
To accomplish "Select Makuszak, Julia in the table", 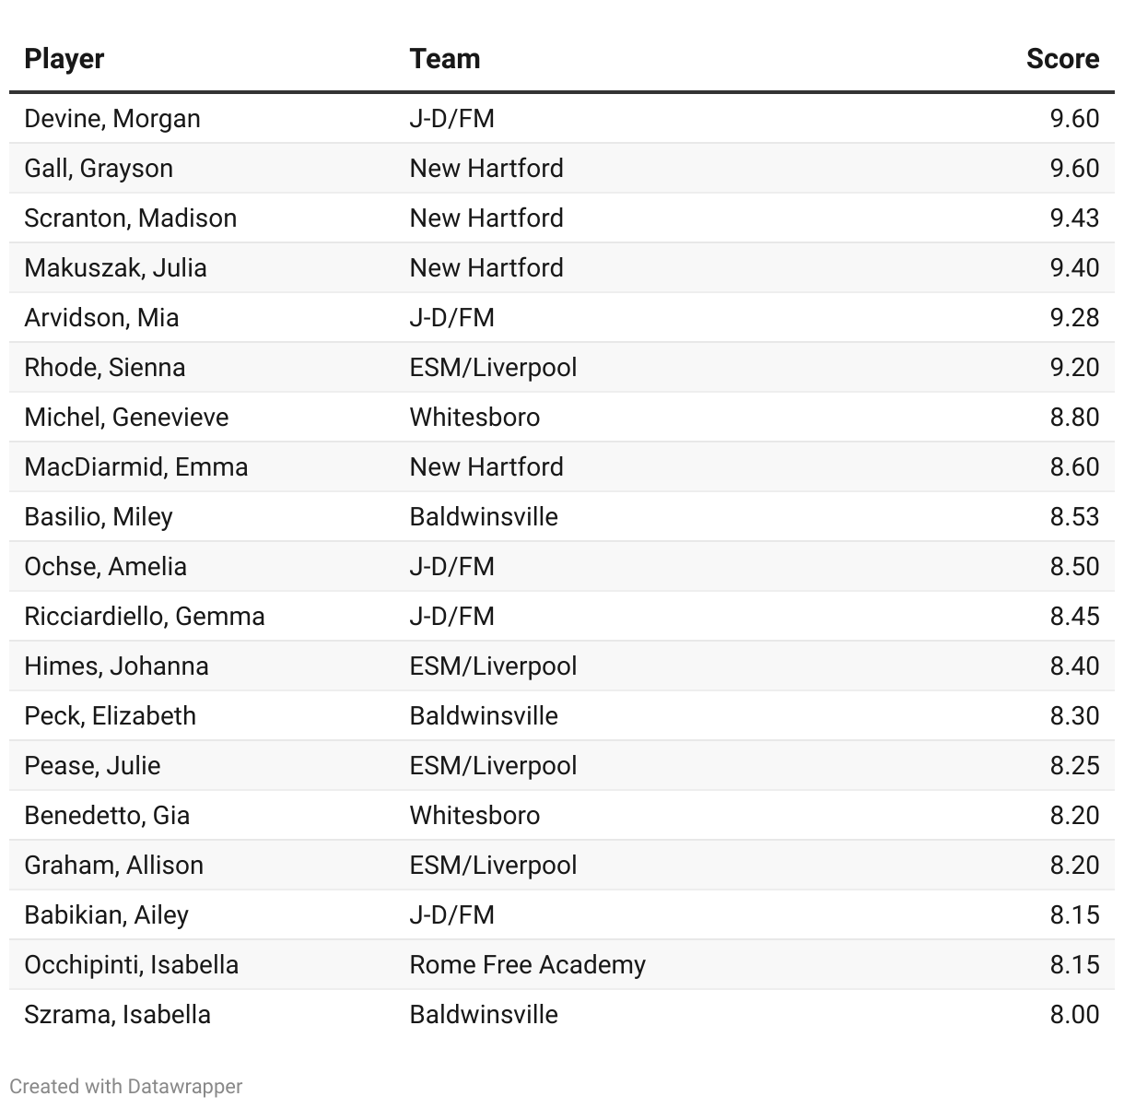I will [115, 268].
